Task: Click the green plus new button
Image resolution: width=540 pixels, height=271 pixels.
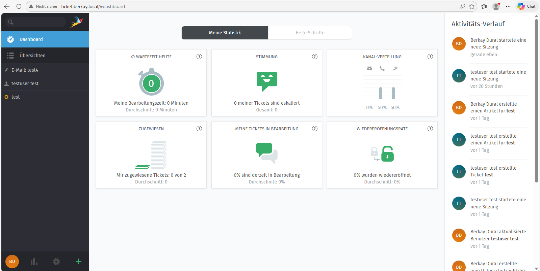Action: pos(78,262)
